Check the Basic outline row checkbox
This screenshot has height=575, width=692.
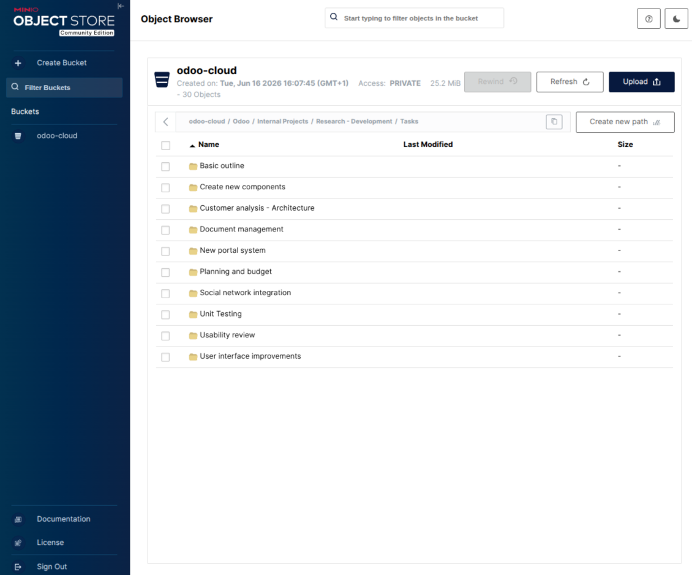coord(165,167)
